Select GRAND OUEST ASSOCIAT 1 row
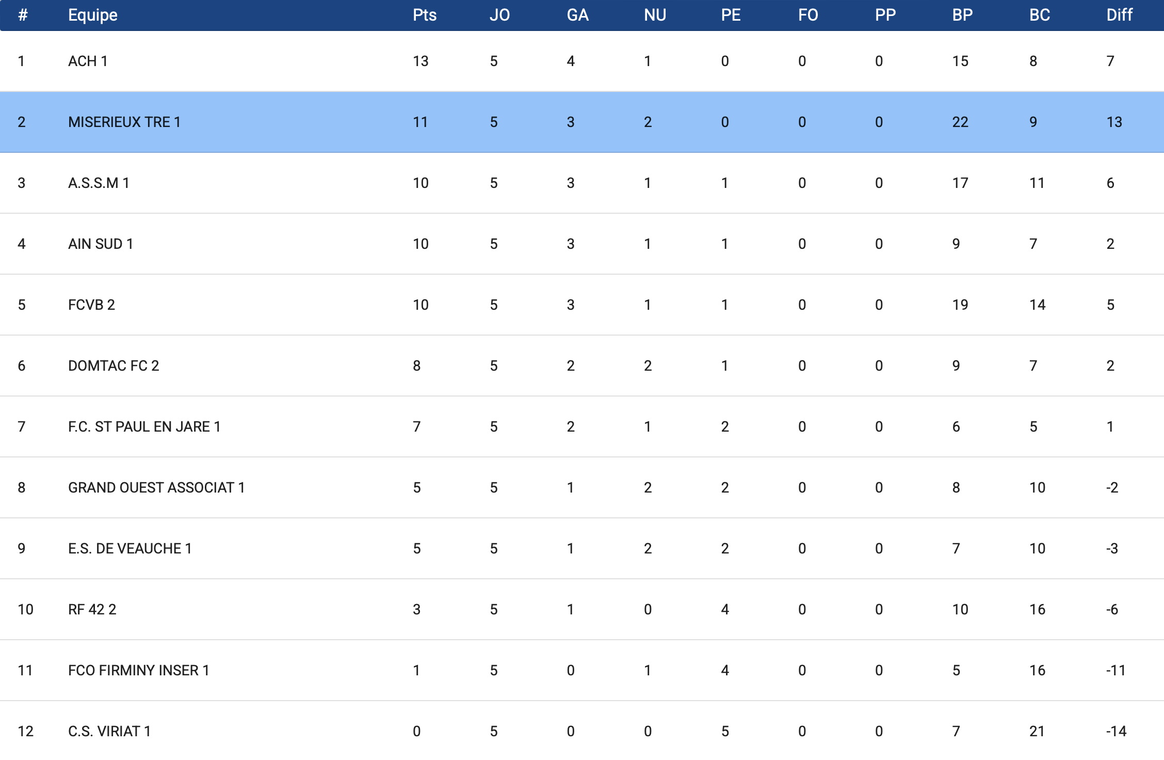This screenshot has height=760, width=1164. click(156, 488)
